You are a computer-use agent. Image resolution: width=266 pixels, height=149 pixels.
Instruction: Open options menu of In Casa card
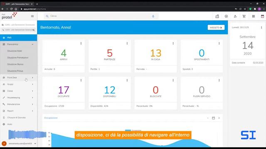(x=173, y=43)
